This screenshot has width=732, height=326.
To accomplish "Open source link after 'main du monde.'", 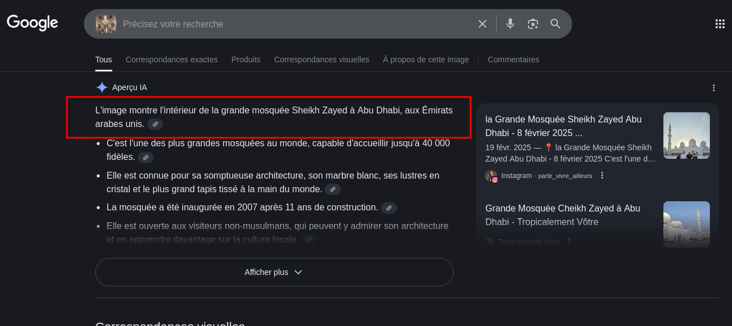I will tap(333, 189).
